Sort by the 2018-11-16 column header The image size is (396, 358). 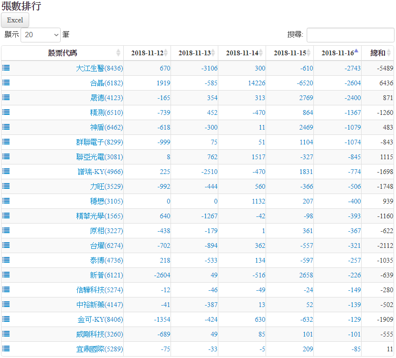[x=337, y=53]
